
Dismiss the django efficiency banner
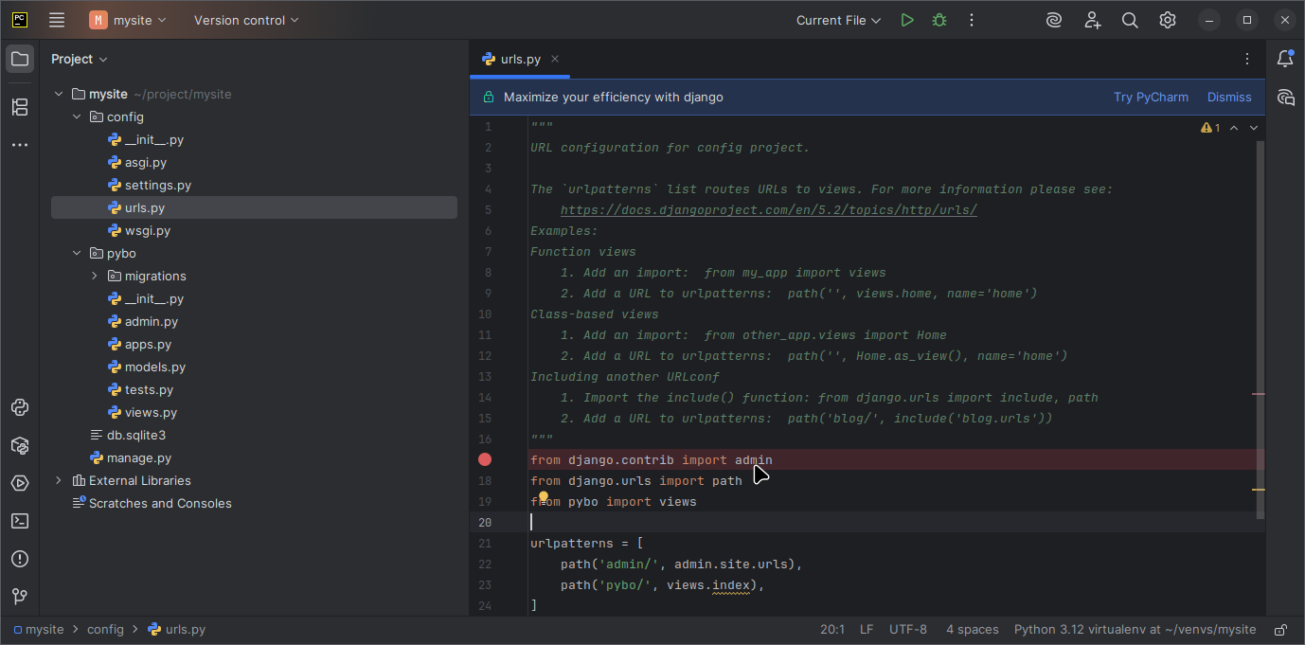(x=1229, y=97)
